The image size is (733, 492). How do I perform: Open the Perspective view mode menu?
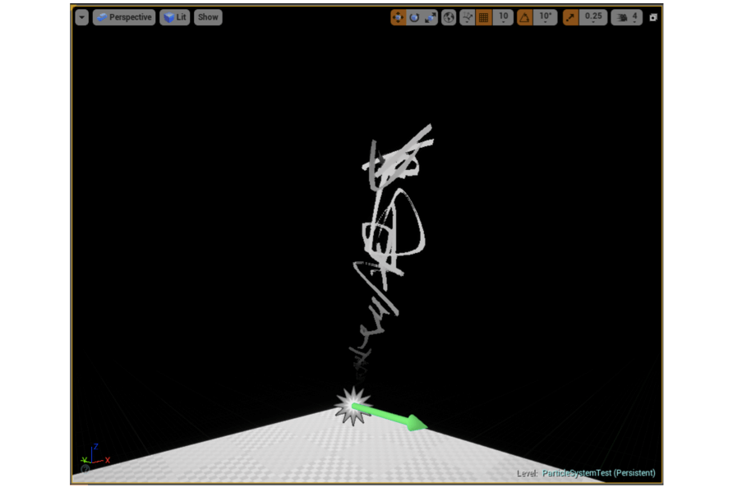124,17
